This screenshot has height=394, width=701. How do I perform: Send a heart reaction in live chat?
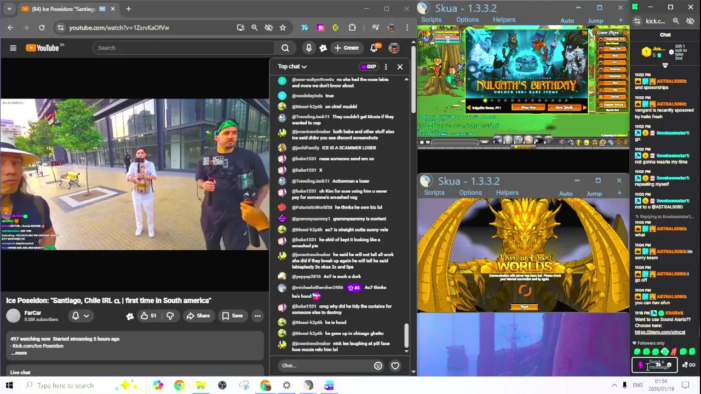pyautogui.click(x=395, y=366)
